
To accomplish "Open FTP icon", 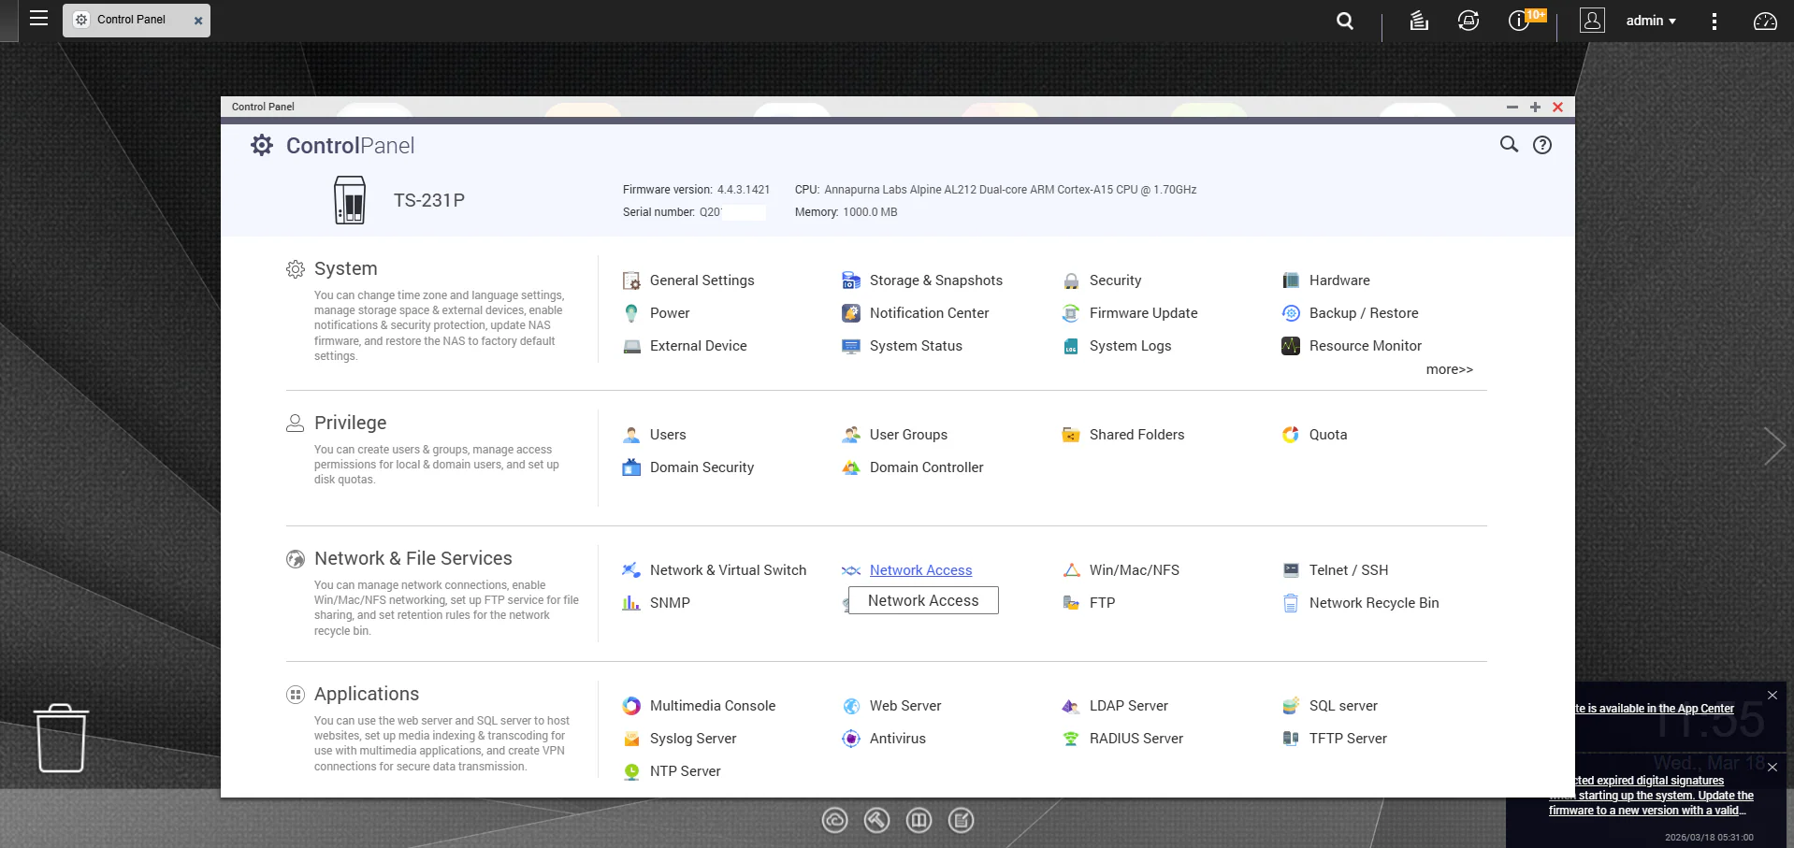I will coord(1071,603).
